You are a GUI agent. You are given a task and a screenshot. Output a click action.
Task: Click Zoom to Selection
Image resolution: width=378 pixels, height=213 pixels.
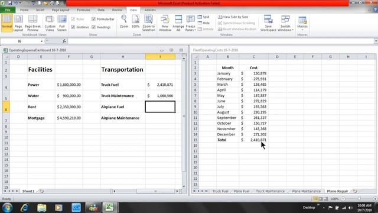click(x=148, y=23)
